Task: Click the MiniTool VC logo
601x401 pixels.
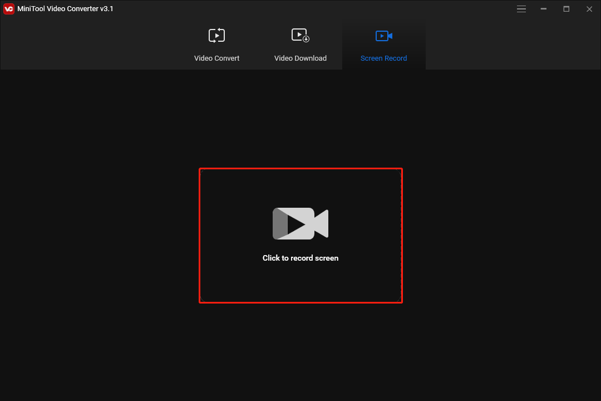Action: coord(8,8)
